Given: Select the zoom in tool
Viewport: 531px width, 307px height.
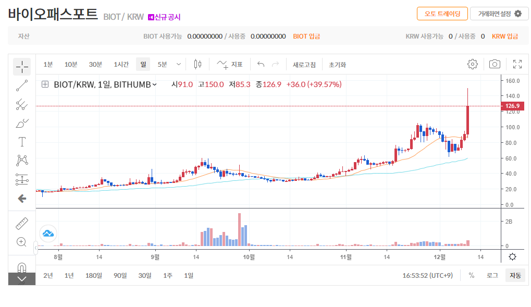Looking at the screenshot, I should point(22,242).
